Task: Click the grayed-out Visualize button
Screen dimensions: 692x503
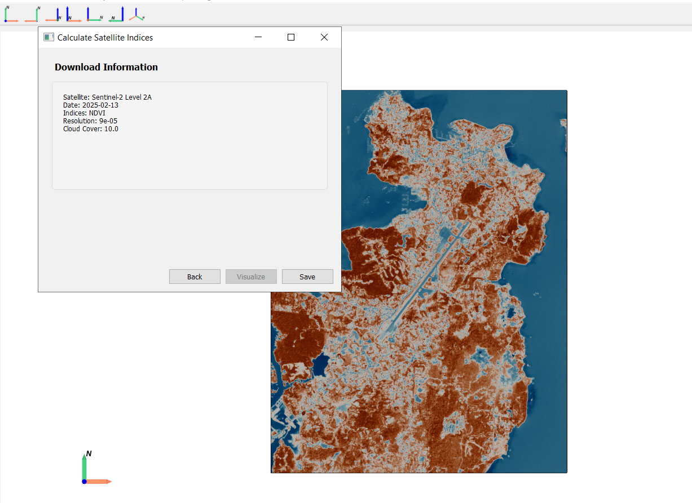Action: coord(251,277)
